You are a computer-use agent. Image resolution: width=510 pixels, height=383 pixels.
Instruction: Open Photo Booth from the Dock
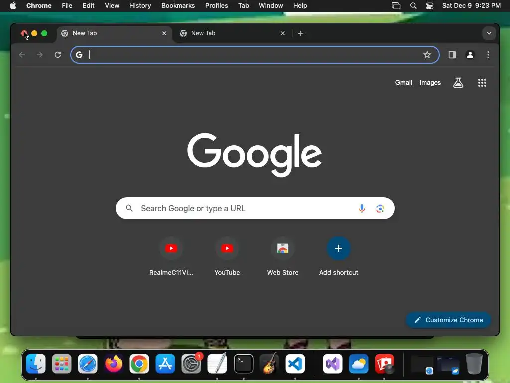(384, 364)
